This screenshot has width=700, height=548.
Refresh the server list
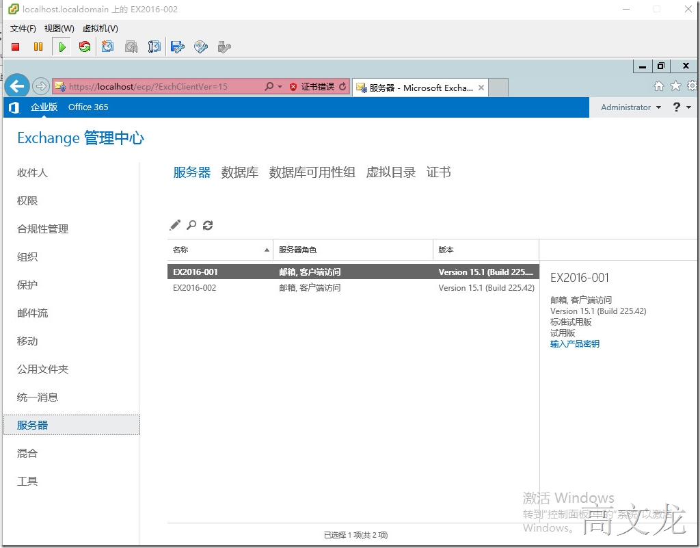click(208, 226)
